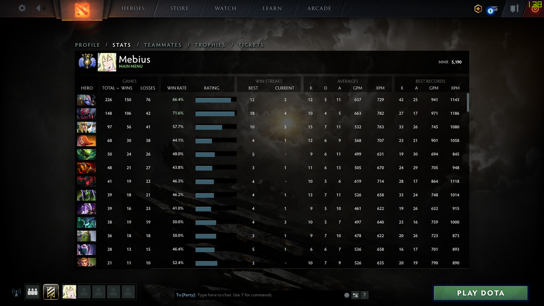
Task: Click rating bar for 57.7% win rate
Action: click(x=216, y=127)
